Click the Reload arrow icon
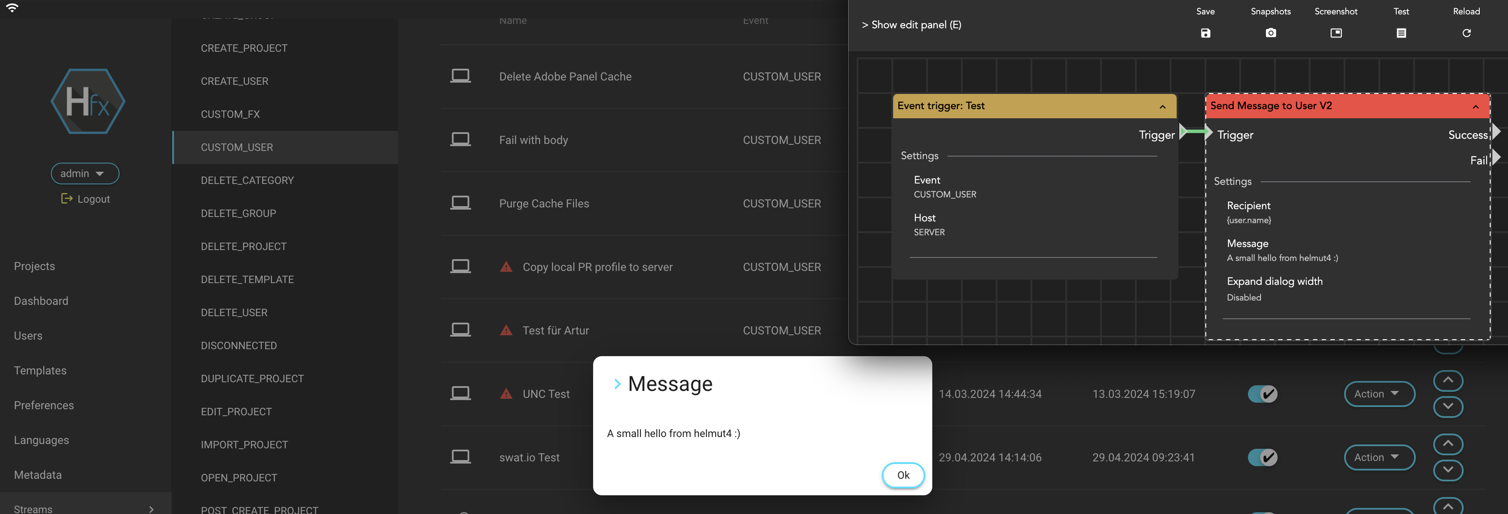This screenshot has height=514, width=1508. (1466, 33)
